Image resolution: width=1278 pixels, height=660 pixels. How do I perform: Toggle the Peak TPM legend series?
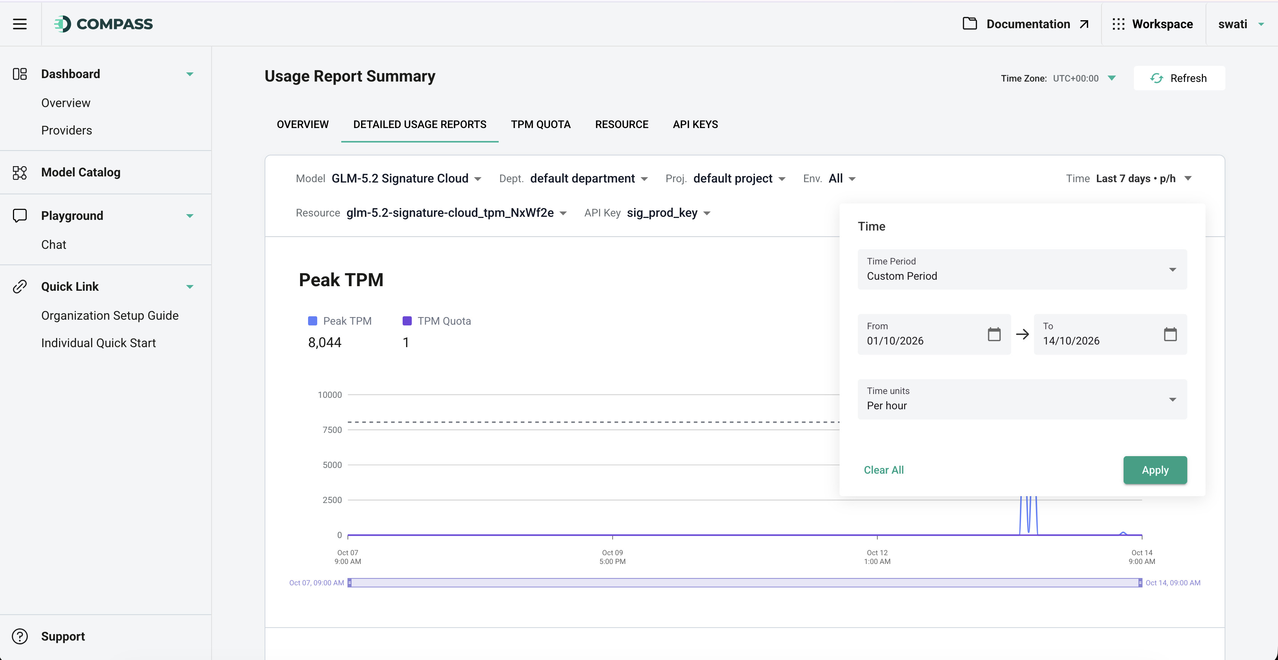click(340, 321)
